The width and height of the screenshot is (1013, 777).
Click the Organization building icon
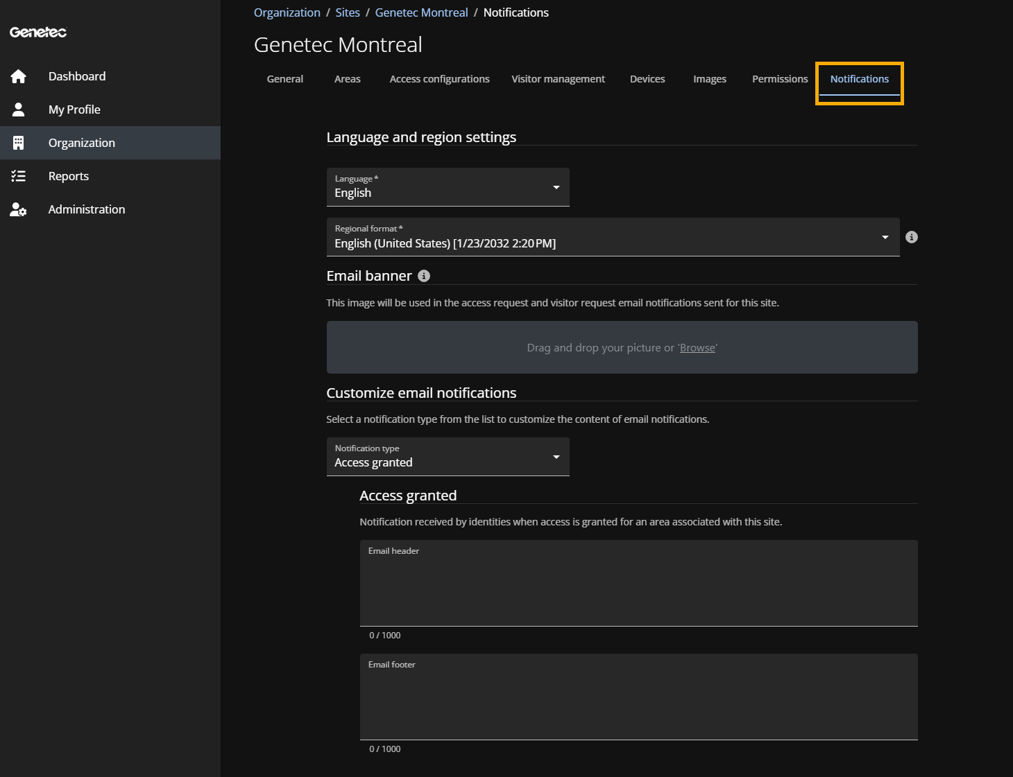click(x=19, y=143)
